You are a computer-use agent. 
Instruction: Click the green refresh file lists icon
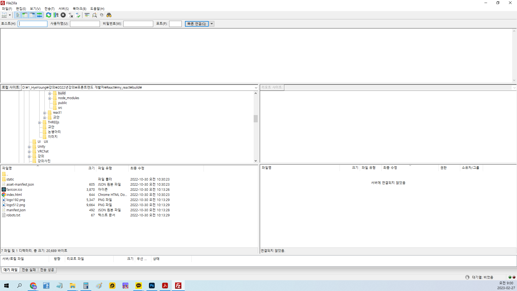[48, 15]
